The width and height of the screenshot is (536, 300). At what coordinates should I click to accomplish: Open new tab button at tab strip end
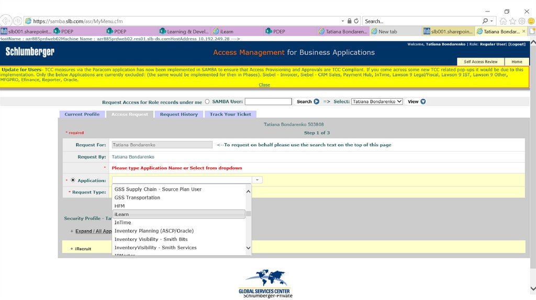click(532, 31)
